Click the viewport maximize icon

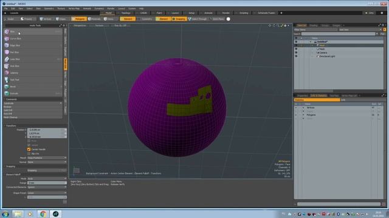(x=281, y=25)
